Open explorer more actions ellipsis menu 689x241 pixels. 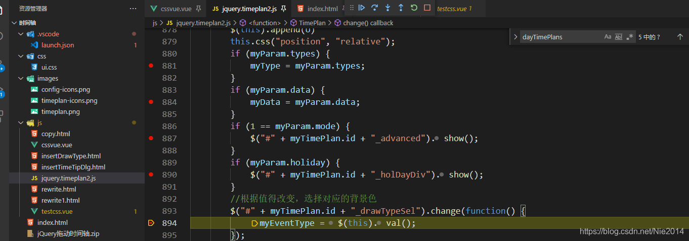click(x=133, y=9)
